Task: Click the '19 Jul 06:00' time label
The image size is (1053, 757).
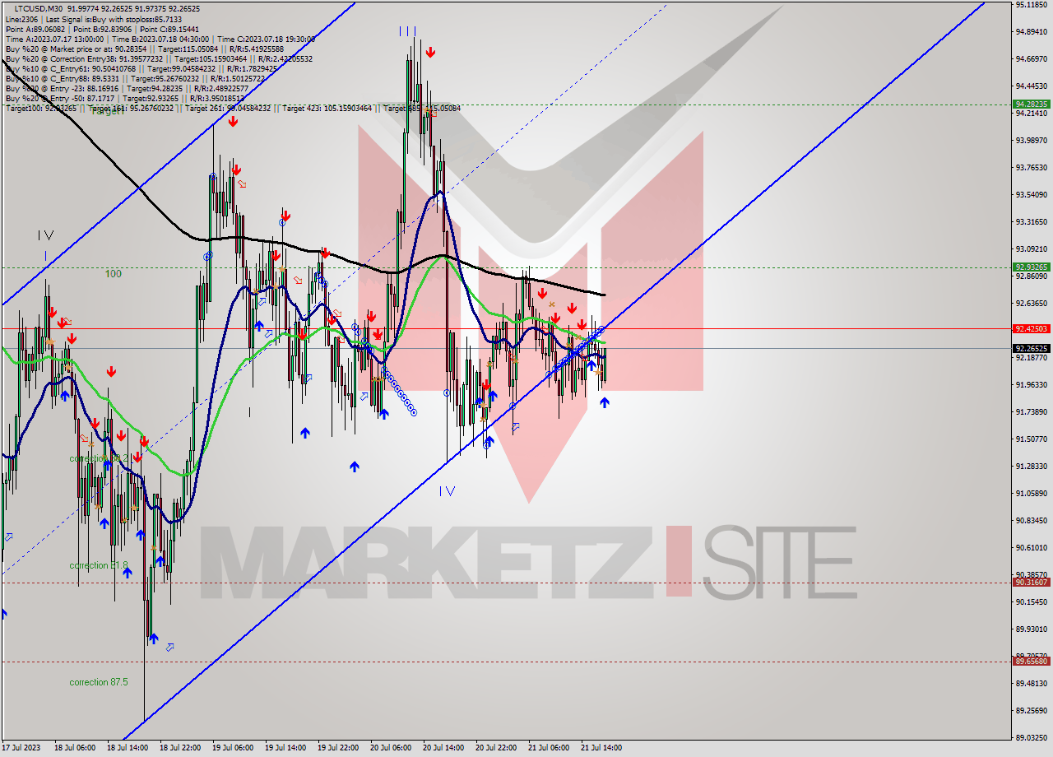Action: (233, 748)
